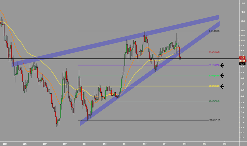Screen dimensions: 247x146
Task: Click the 86.00 price axis label
Action: click(x=243, y=78)
